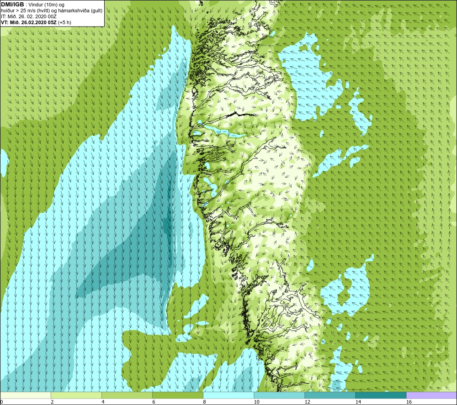Click the valid time 'VT: Mið. 26.02.2020 05Z (+5 h)'
This screenshot has width=457, height=405.
point(36,22)
